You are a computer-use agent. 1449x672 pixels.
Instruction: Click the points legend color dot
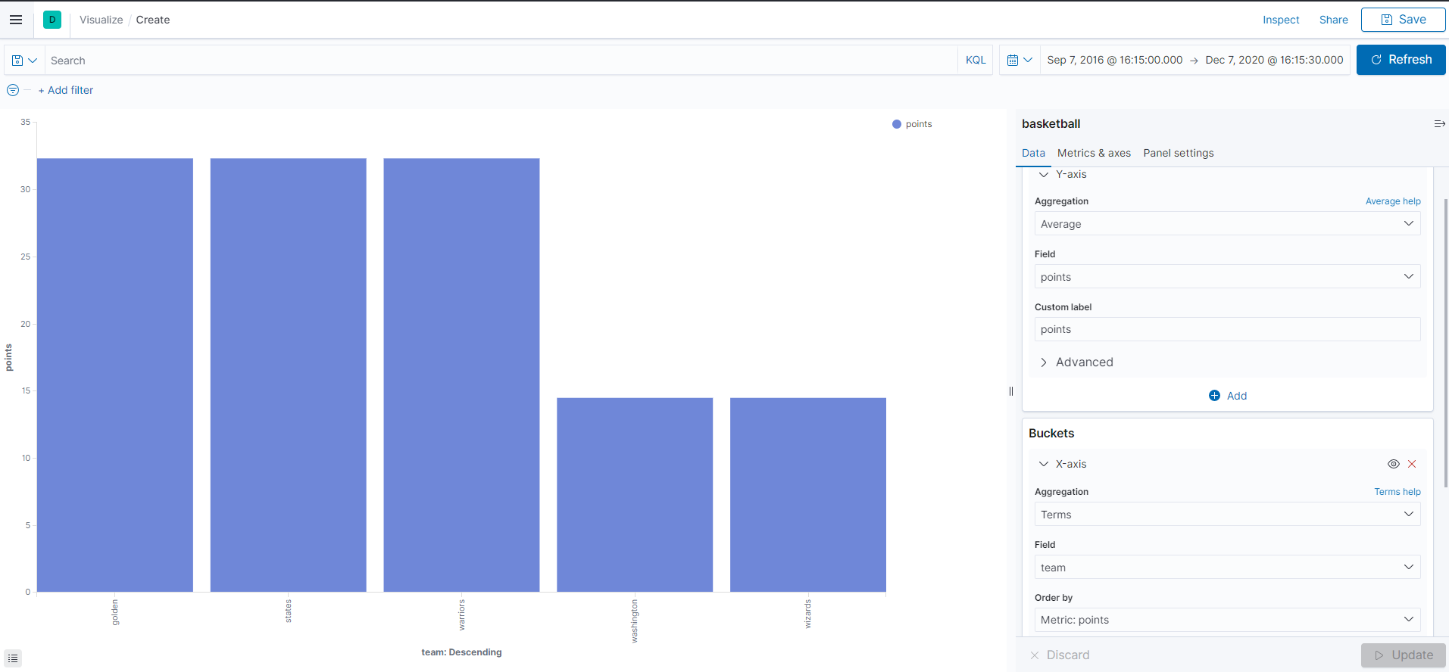(x=897, y=124)
